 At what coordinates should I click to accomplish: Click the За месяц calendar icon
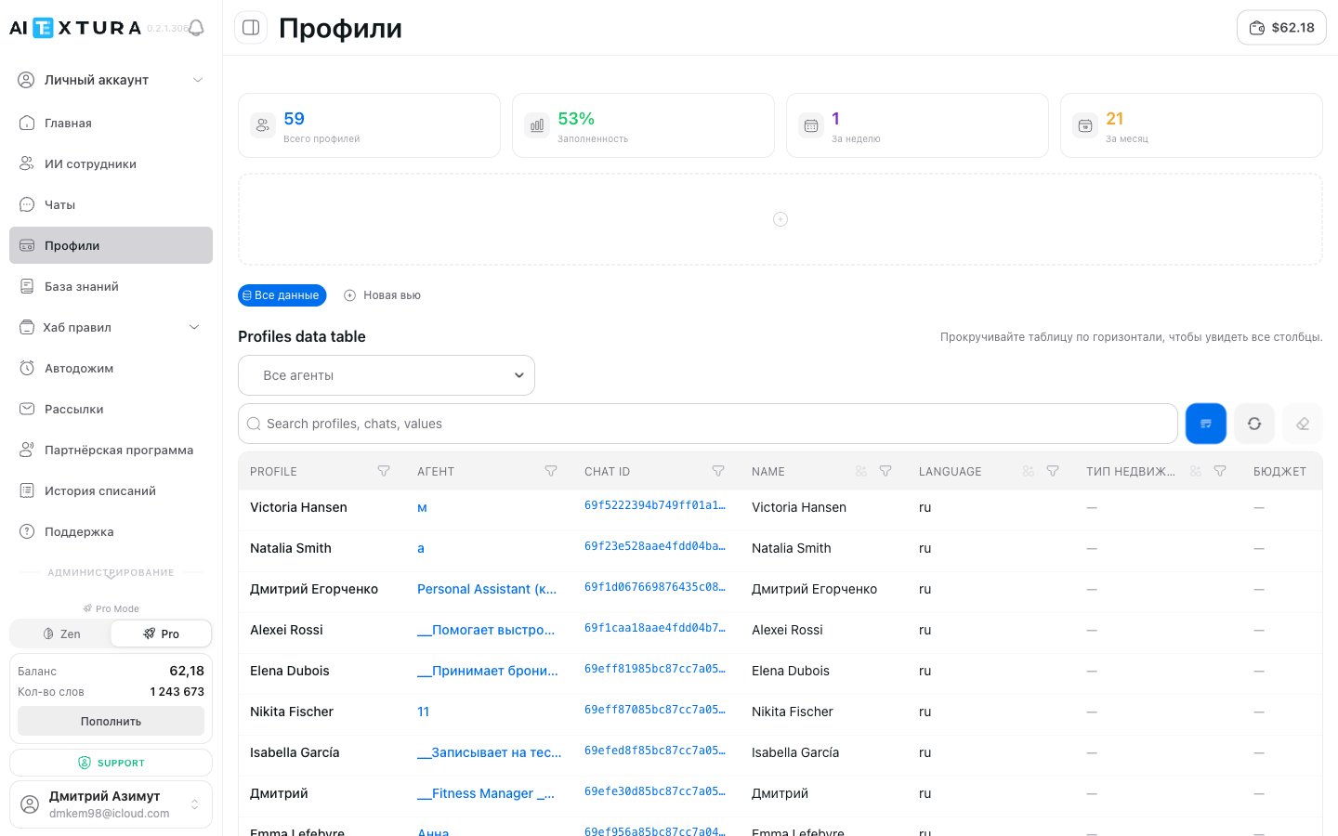[x=1085, y=125]
